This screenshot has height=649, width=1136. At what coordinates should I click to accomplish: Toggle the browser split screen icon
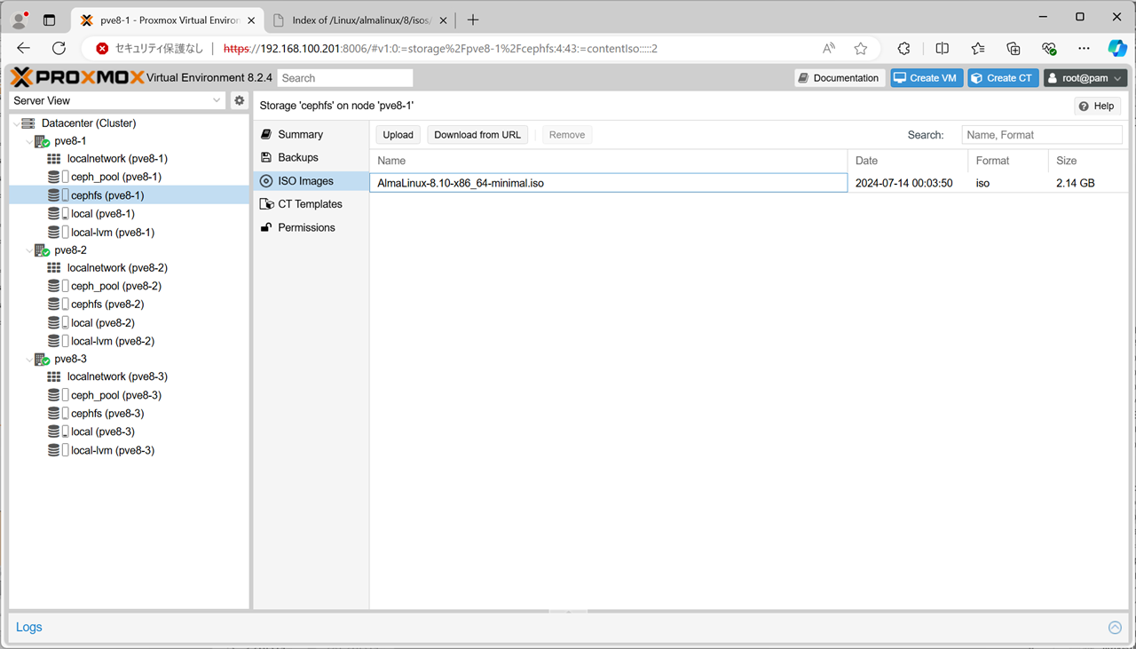click(x=942, y=49)
